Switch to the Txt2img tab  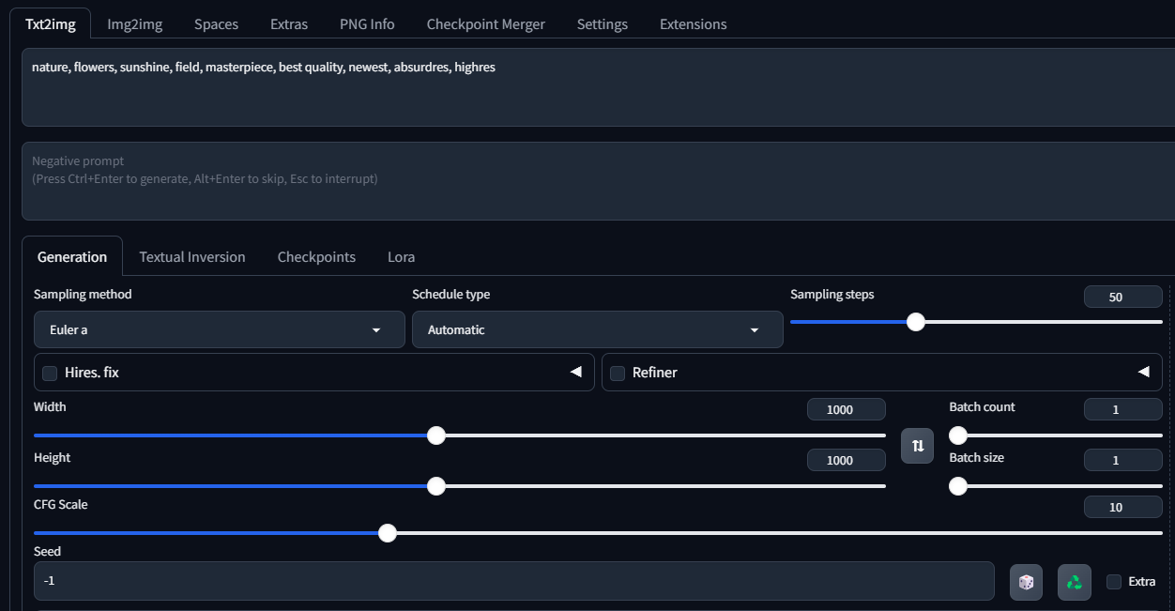coord(51,24)
